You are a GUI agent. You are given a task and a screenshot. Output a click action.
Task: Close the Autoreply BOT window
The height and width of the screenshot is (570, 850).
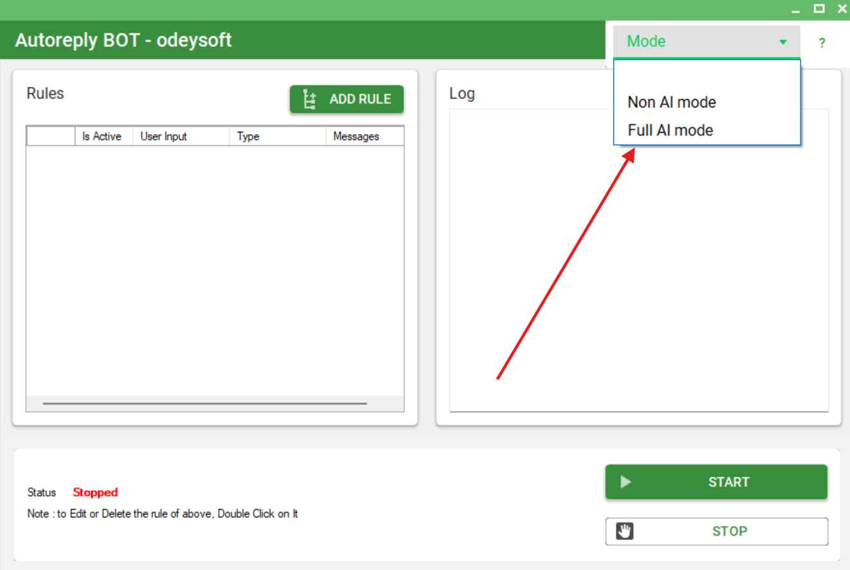(842, 10)
